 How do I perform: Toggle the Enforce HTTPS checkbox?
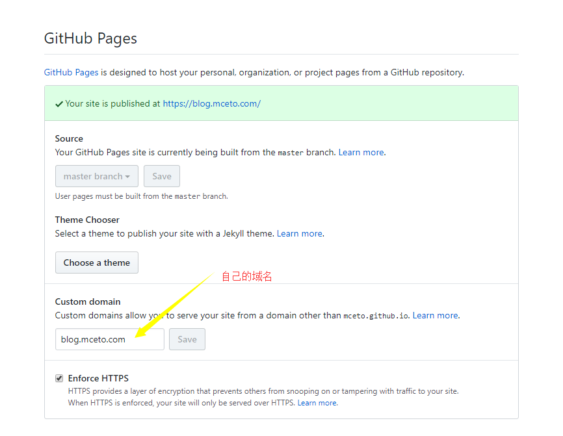tap(59, 378)
